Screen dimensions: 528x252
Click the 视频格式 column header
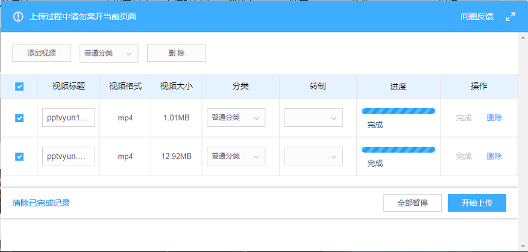125,87
